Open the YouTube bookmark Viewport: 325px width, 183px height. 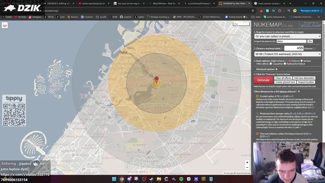pyautogui.click(x=20, y=17)
